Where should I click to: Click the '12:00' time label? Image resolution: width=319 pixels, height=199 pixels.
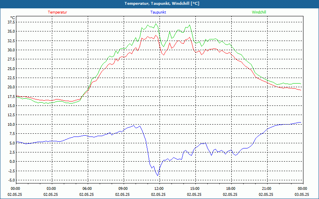point(158,188)
